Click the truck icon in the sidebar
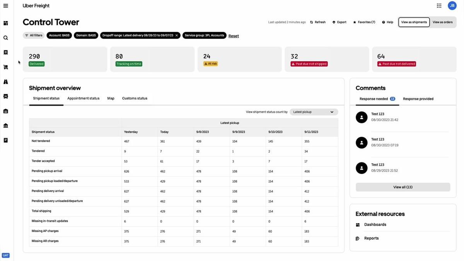The width and height of the screenshot is (464, 261). (6, 96)
